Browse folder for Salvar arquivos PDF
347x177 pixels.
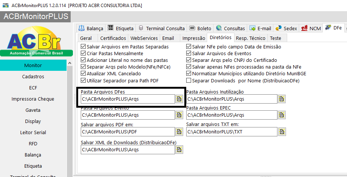pyautogui.click(x=179, y=132)
